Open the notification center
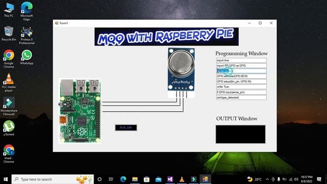 point(319,179)
